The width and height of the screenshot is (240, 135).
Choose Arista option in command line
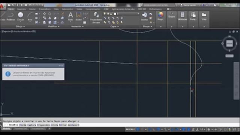(54, 125)
